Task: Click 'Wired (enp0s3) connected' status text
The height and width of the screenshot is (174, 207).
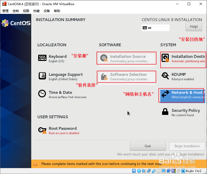Action: click(x=188, y=97)
